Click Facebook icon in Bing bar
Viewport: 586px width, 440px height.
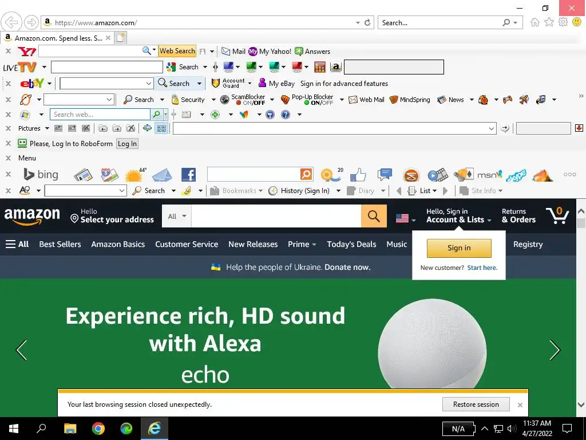coord(188,175)
